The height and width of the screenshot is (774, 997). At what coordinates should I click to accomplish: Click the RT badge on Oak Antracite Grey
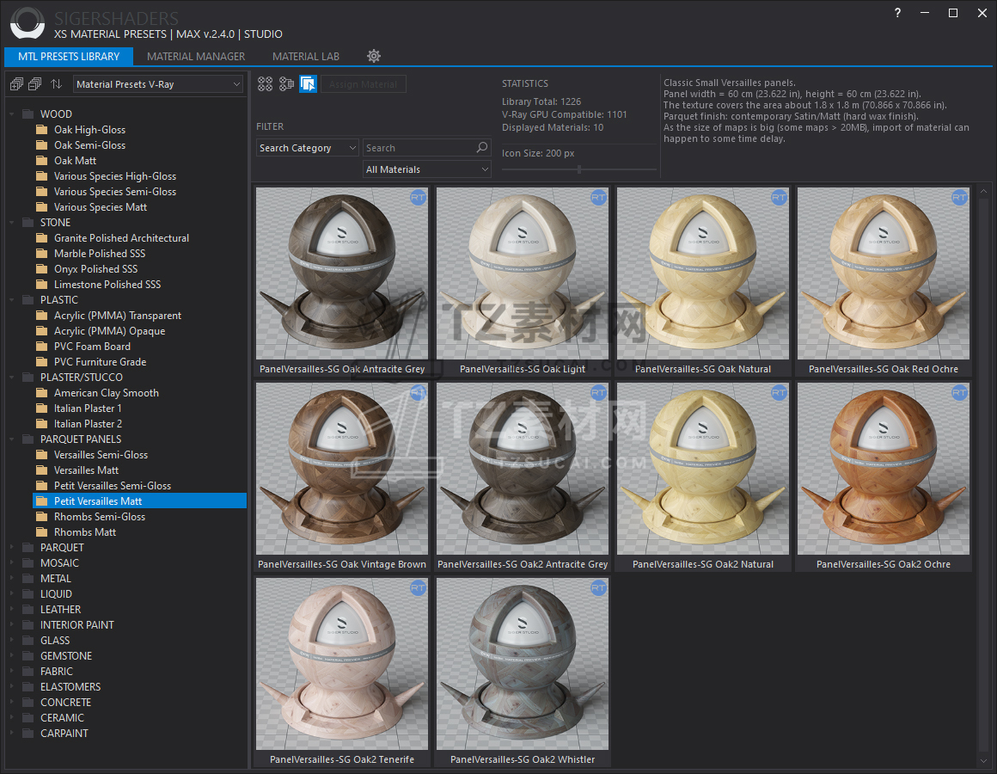(x=418, y=198)
